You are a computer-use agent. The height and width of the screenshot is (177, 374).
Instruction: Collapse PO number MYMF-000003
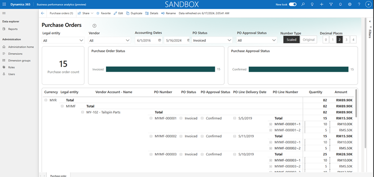tap(151, 155)
